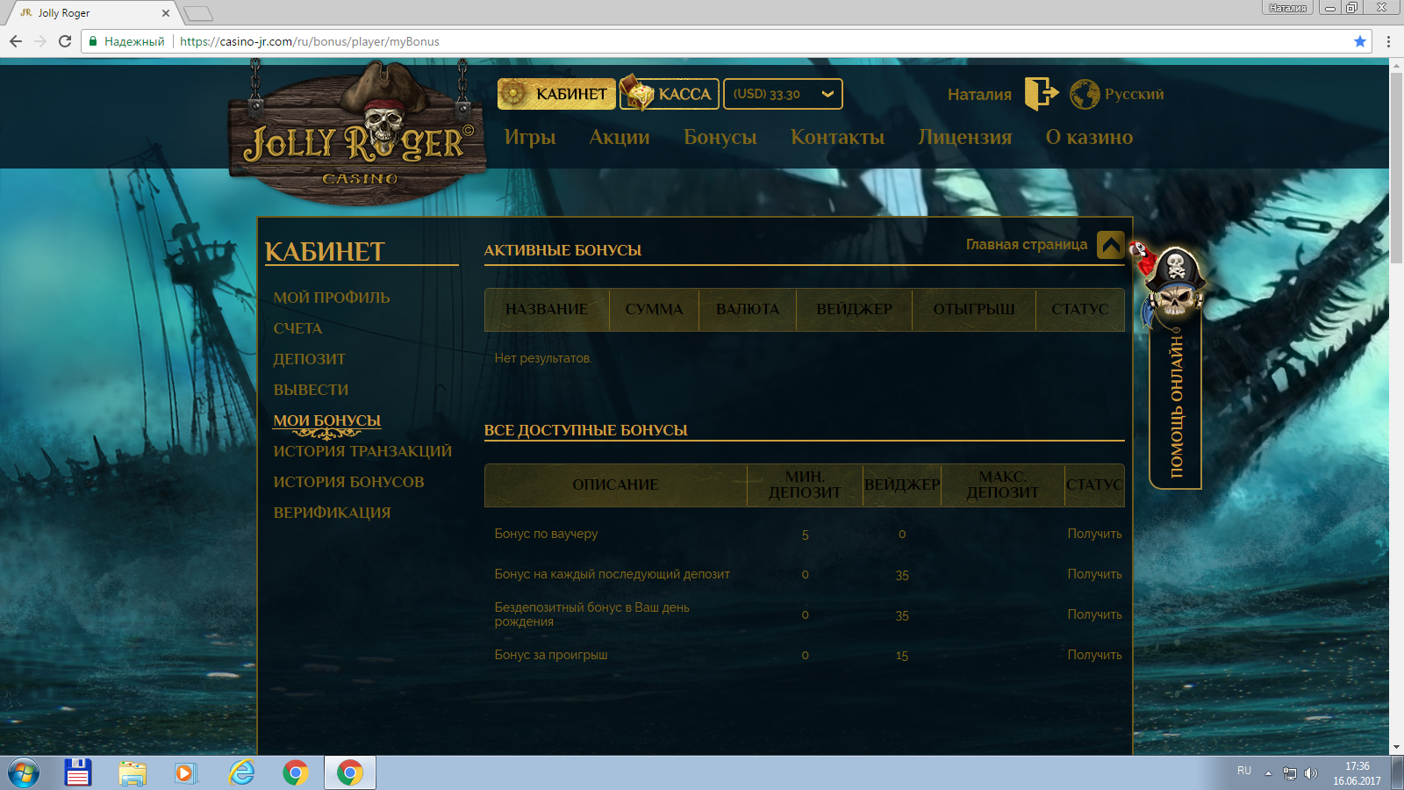This screenshot has width=1404, height=790.
Task: Open the Лицензия page
Action: (965, 137)
